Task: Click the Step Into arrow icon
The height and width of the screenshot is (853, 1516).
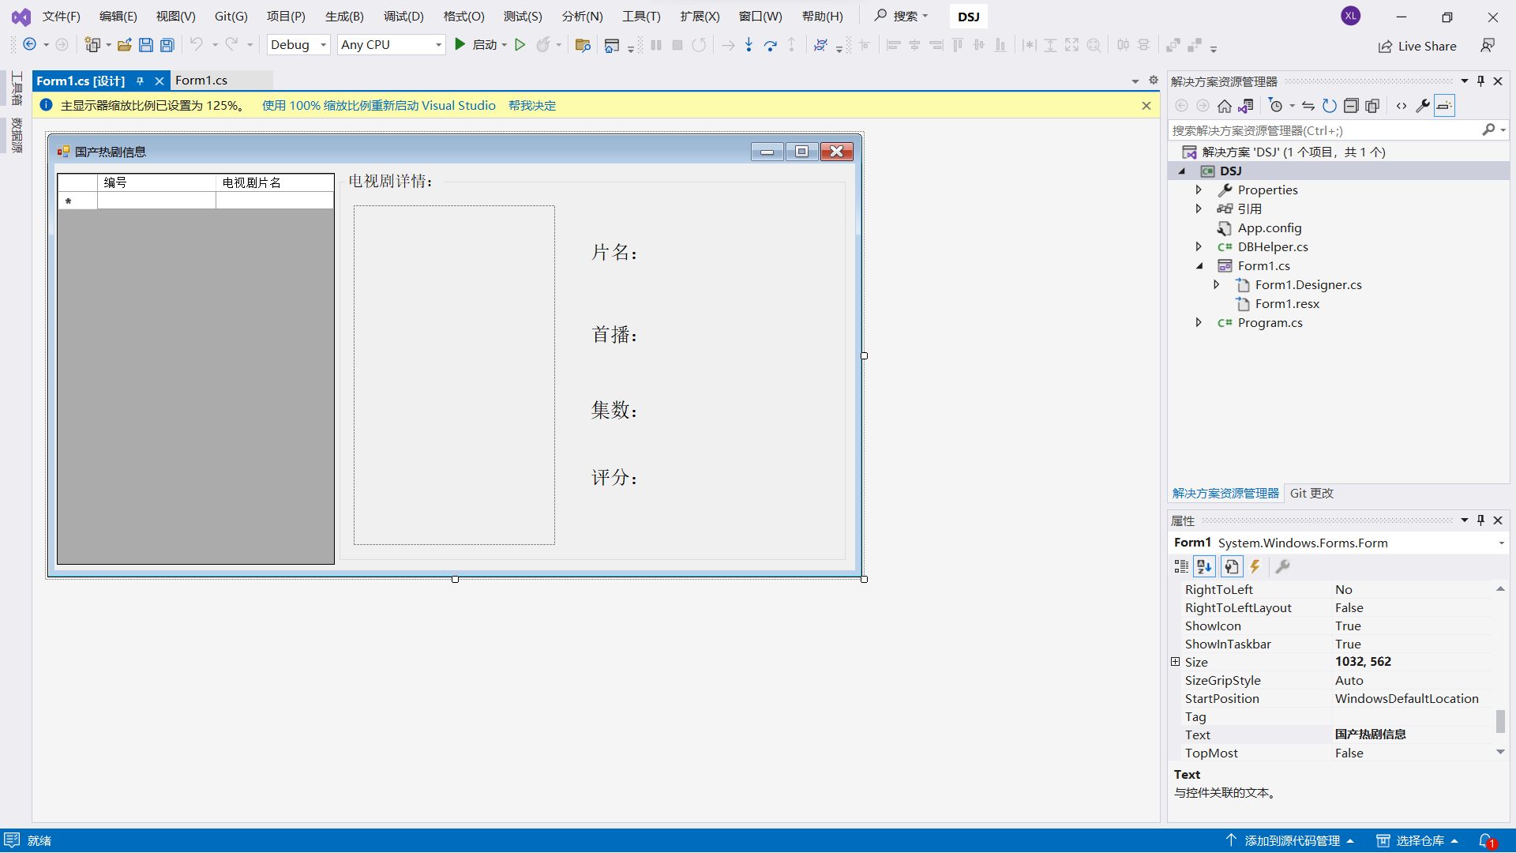Action: [x=749, y=45]
